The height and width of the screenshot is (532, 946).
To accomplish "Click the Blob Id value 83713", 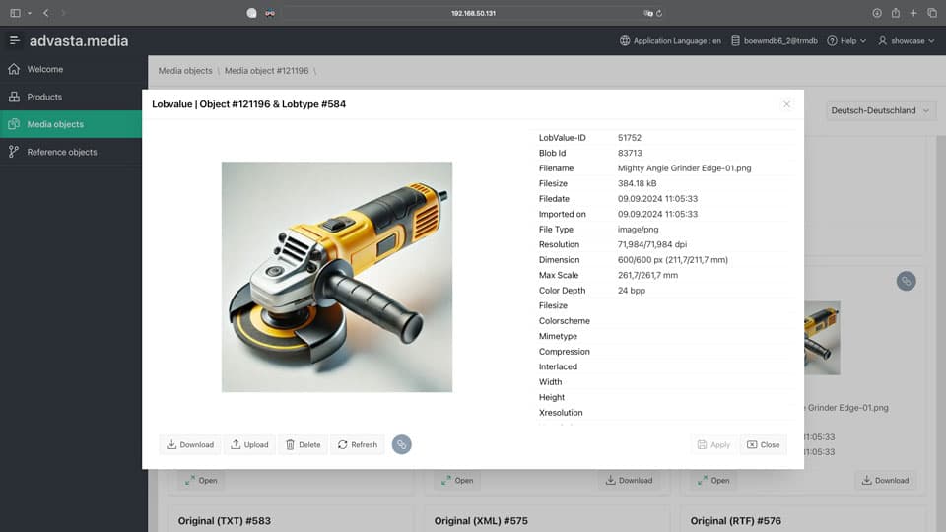I will [630, 154].
